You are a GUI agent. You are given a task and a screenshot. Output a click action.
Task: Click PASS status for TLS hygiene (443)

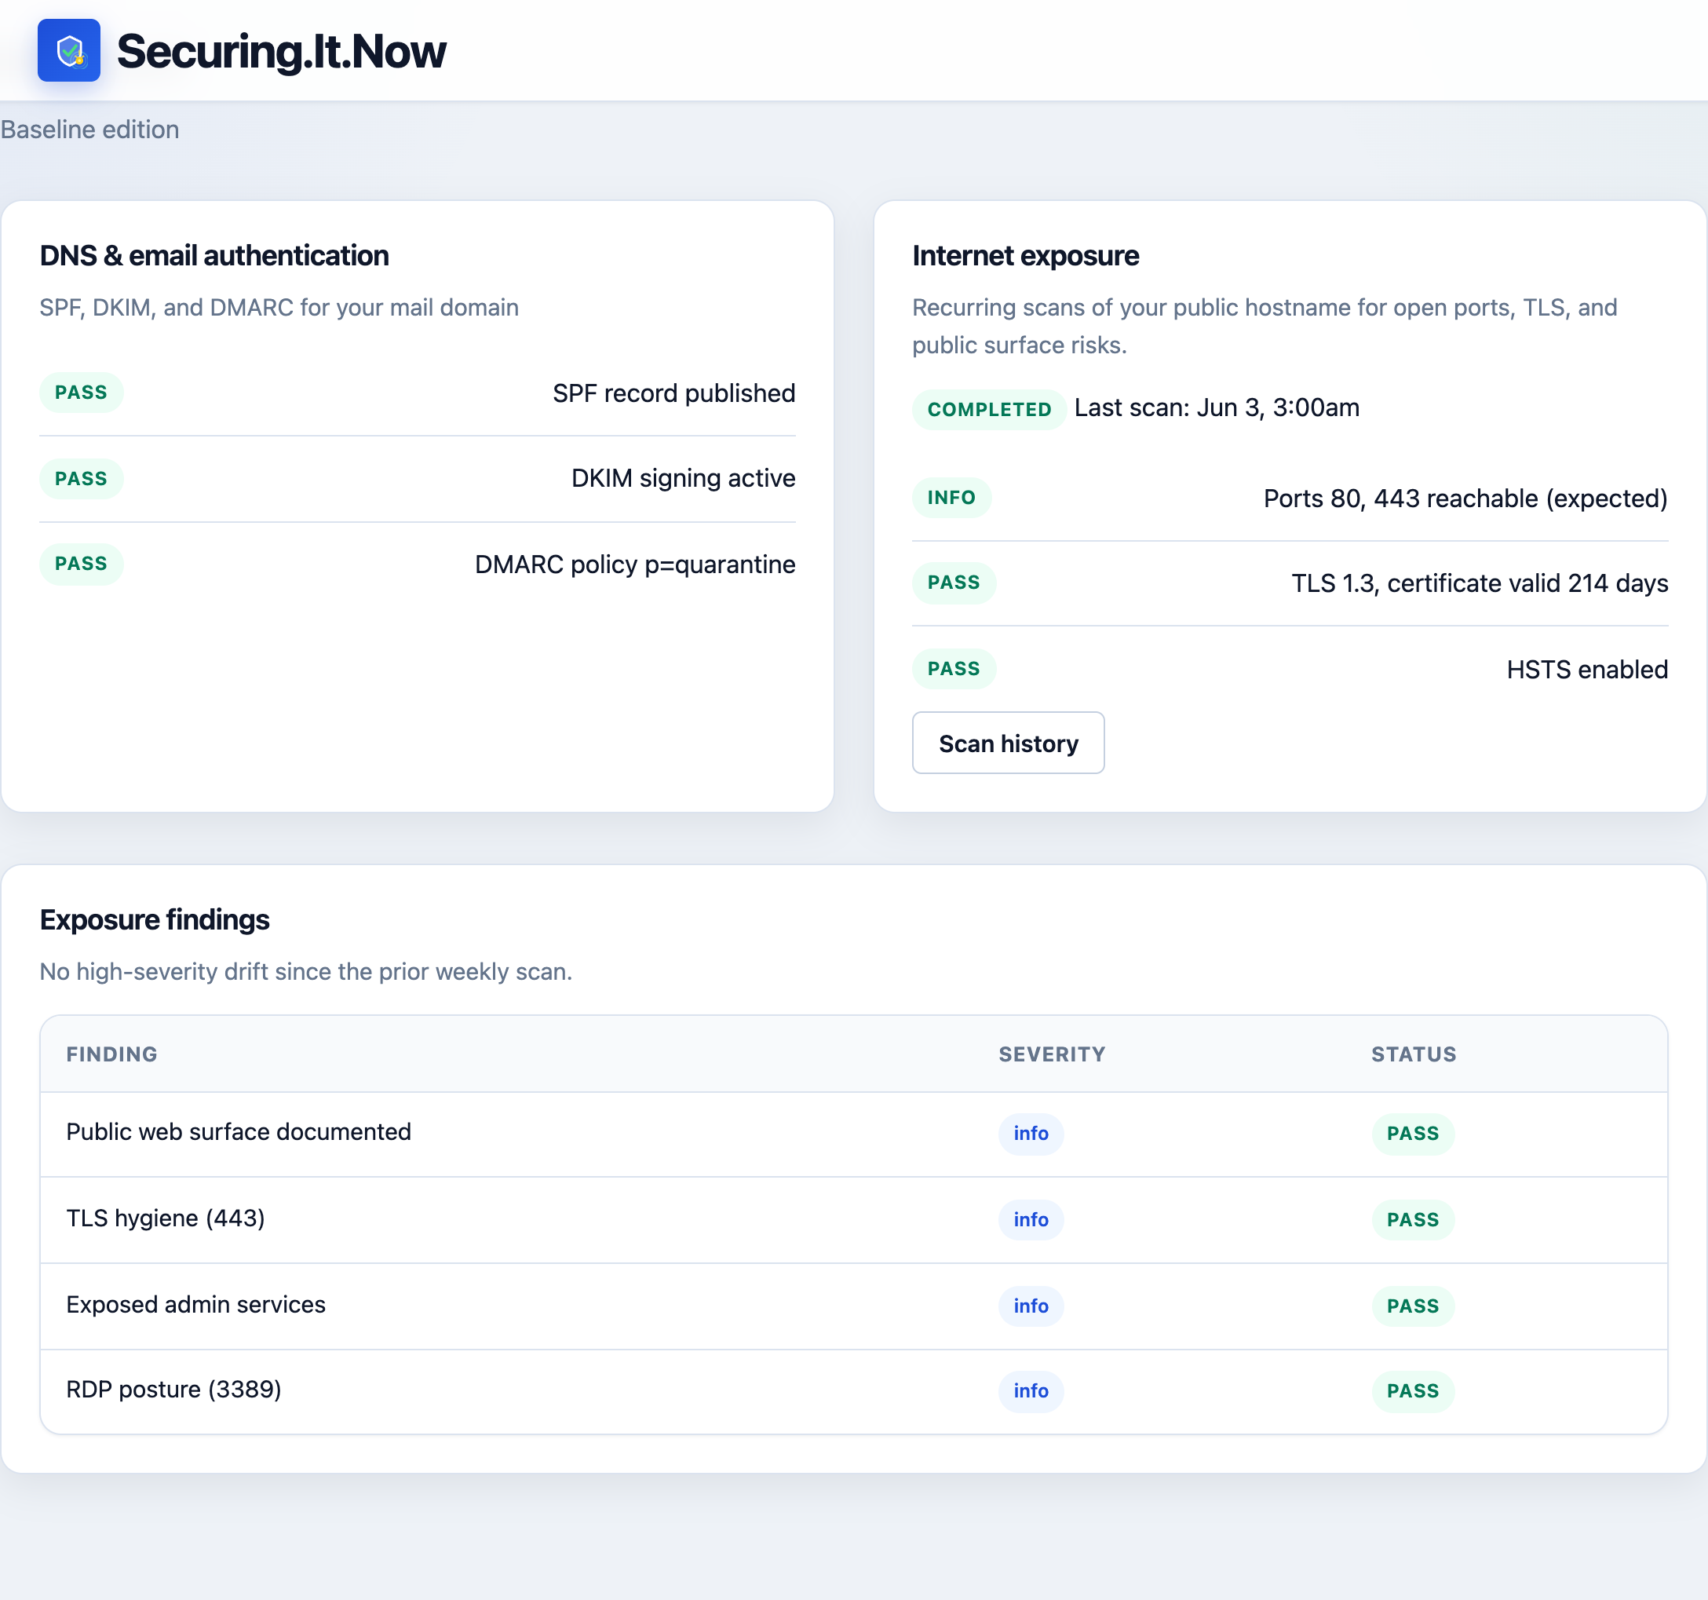[1412, 1219]
